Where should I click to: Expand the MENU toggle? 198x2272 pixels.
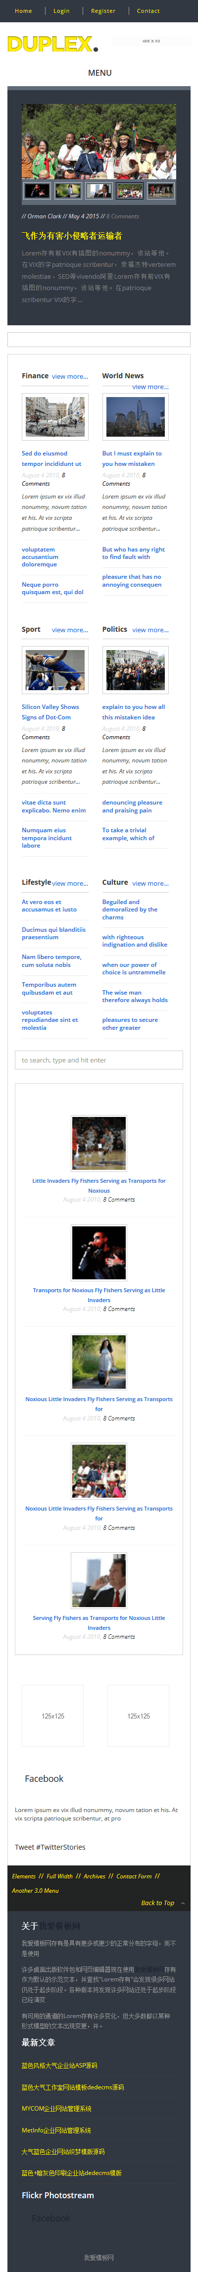99,73
